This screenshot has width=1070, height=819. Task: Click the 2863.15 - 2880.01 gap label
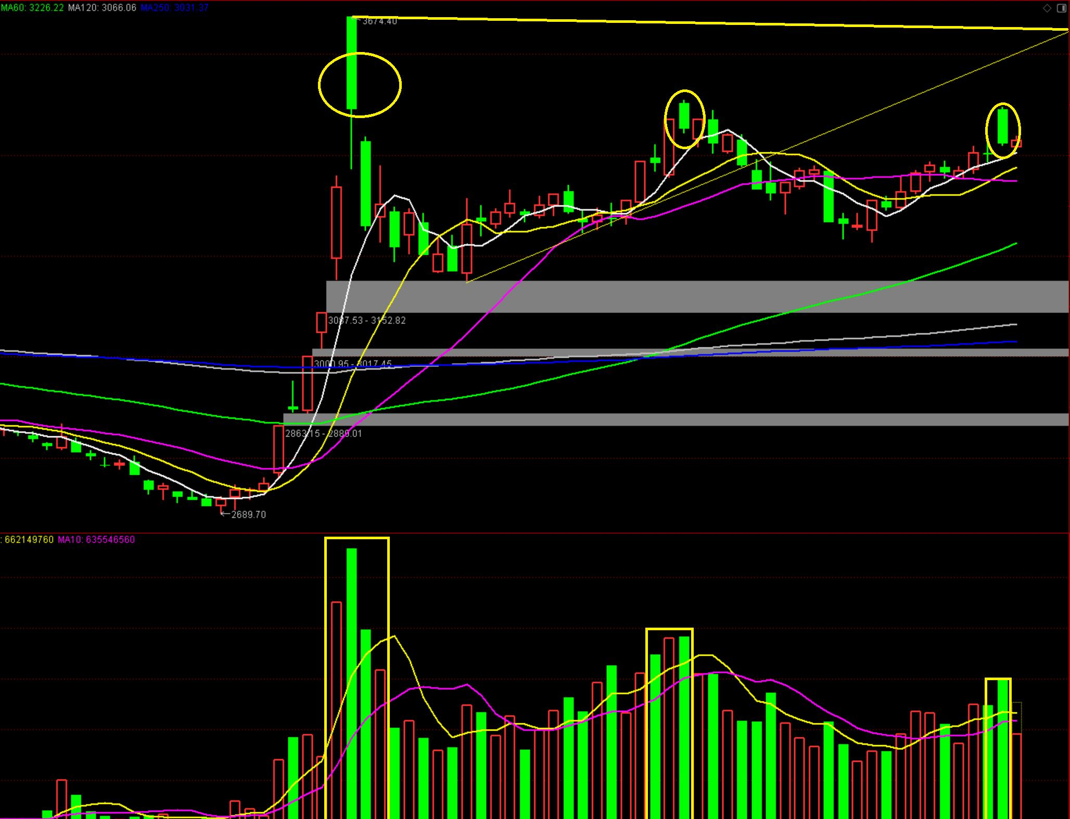point(323,433)
